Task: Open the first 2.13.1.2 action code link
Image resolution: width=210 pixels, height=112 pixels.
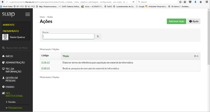Action: [x=45, y=62]
